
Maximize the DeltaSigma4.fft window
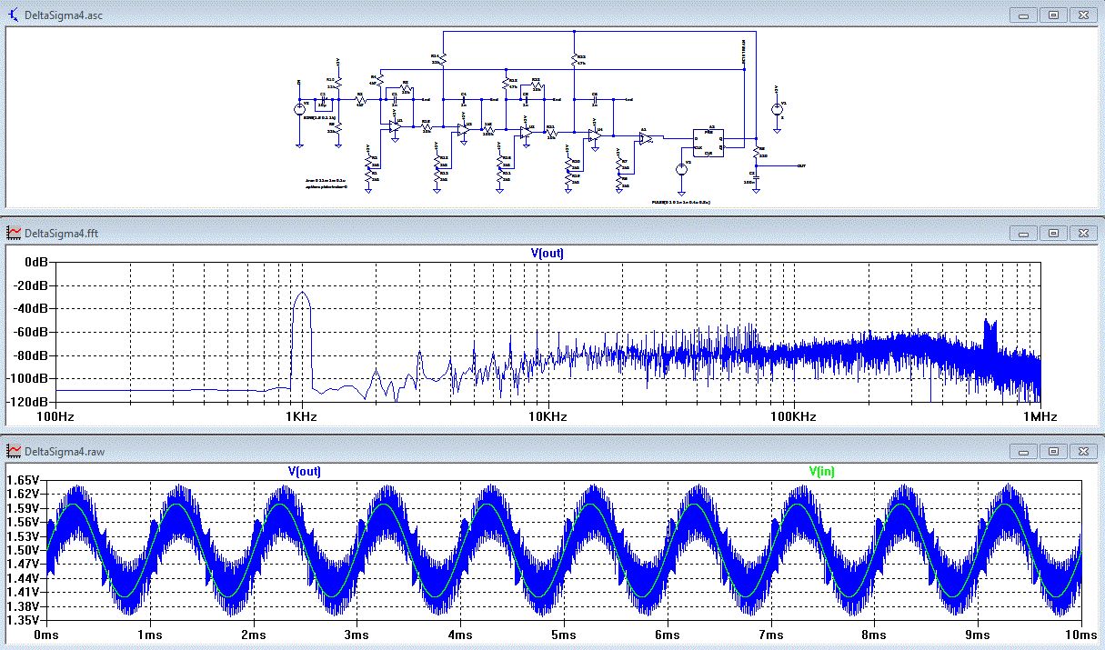pyautogui.click(x=1053, y=233)
